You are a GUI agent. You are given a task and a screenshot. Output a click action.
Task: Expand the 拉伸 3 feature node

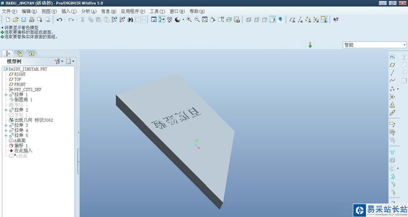point(6,125)
